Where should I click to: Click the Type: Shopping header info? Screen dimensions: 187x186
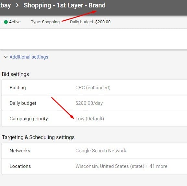pyautogui.click(x=45, y=22)
